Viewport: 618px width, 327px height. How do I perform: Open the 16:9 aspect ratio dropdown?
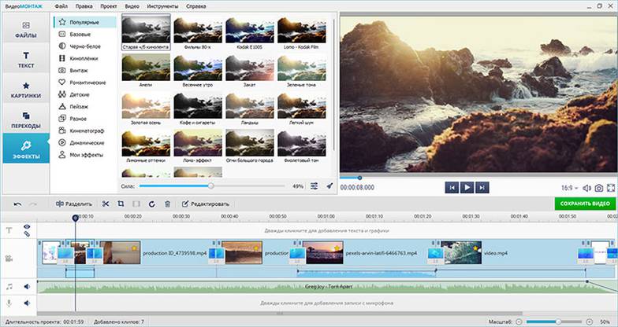[x=569, y=188]
